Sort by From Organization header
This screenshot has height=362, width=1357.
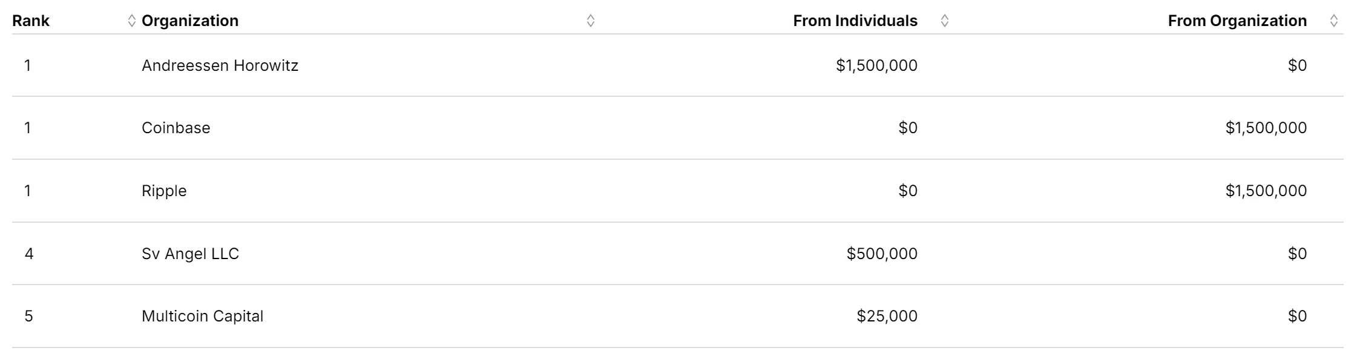tap(1237, 21)
